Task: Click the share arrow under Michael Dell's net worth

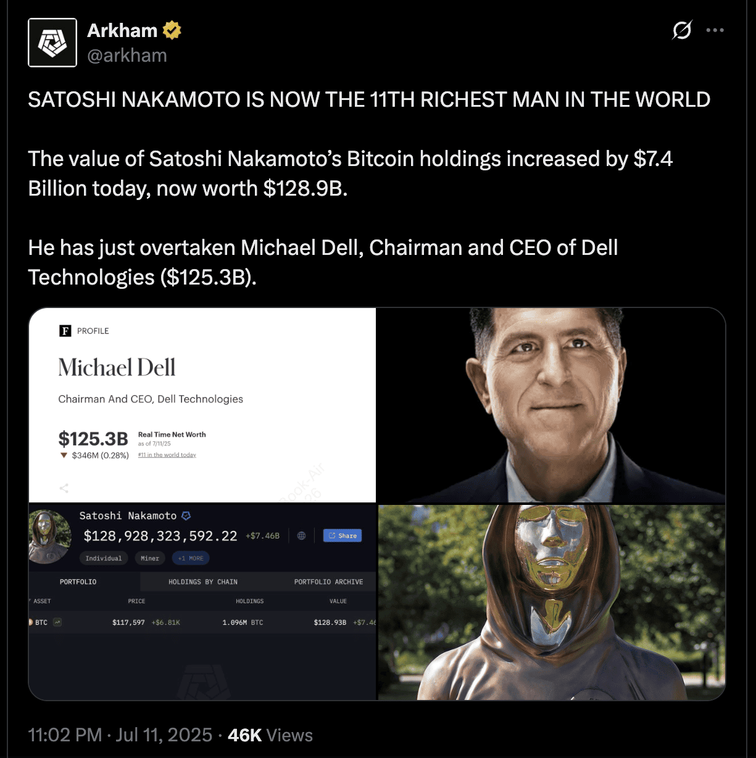Action: 64,488
